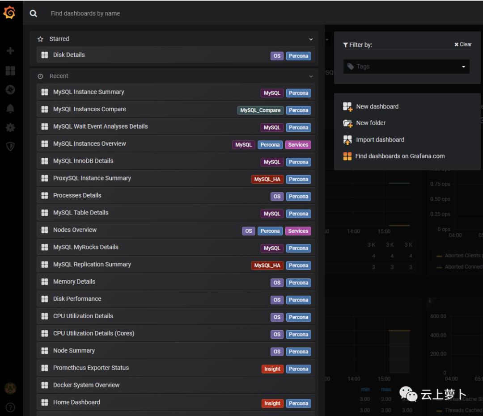Collapse the Recent section chevron

pyautogui.click(x=311, y=76)
